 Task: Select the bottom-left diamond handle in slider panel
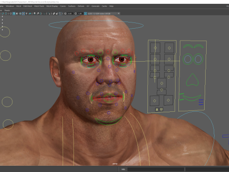click(x=155, y=101)
